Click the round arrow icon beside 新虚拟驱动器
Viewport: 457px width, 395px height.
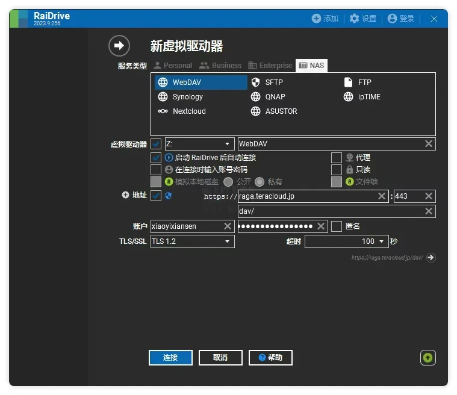click(x=119, y=46)
